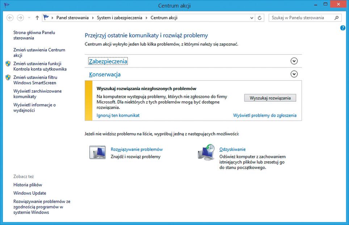Open Wyświetl problemy do zgłoszenia
Viewport: 349px width, 225px height.
(265, 115)
